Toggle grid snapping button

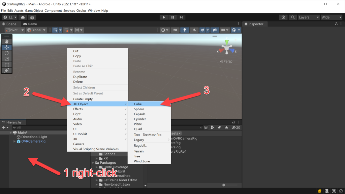pos(66,30)
